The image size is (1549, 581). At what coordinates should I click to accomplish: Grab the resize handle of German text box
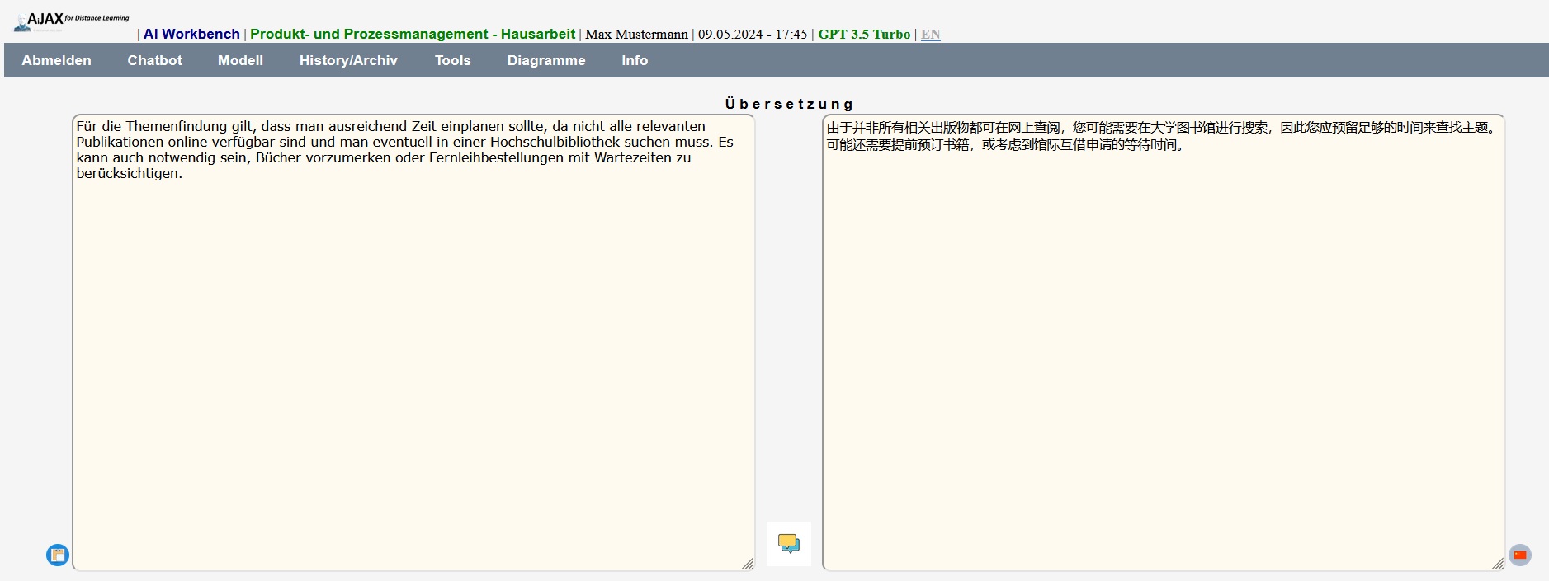coord(747,564)
